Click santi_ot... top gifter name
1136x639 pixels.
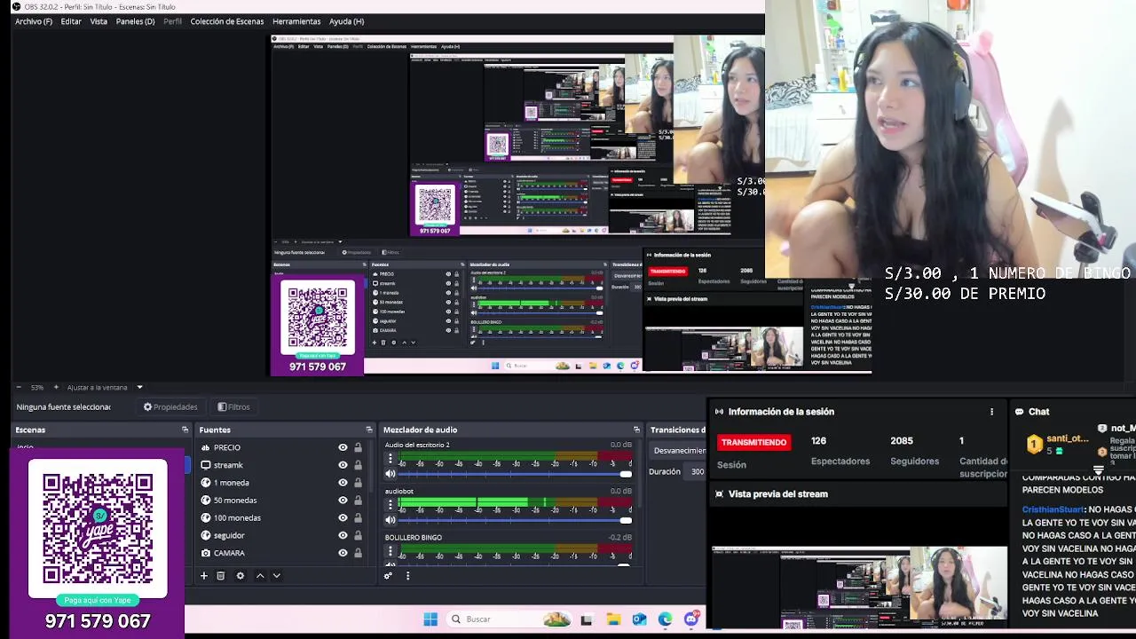coord(1067,438)
